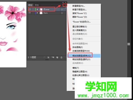Choose 建立剪切蒙版(S) menu entry

coord(80,27)
